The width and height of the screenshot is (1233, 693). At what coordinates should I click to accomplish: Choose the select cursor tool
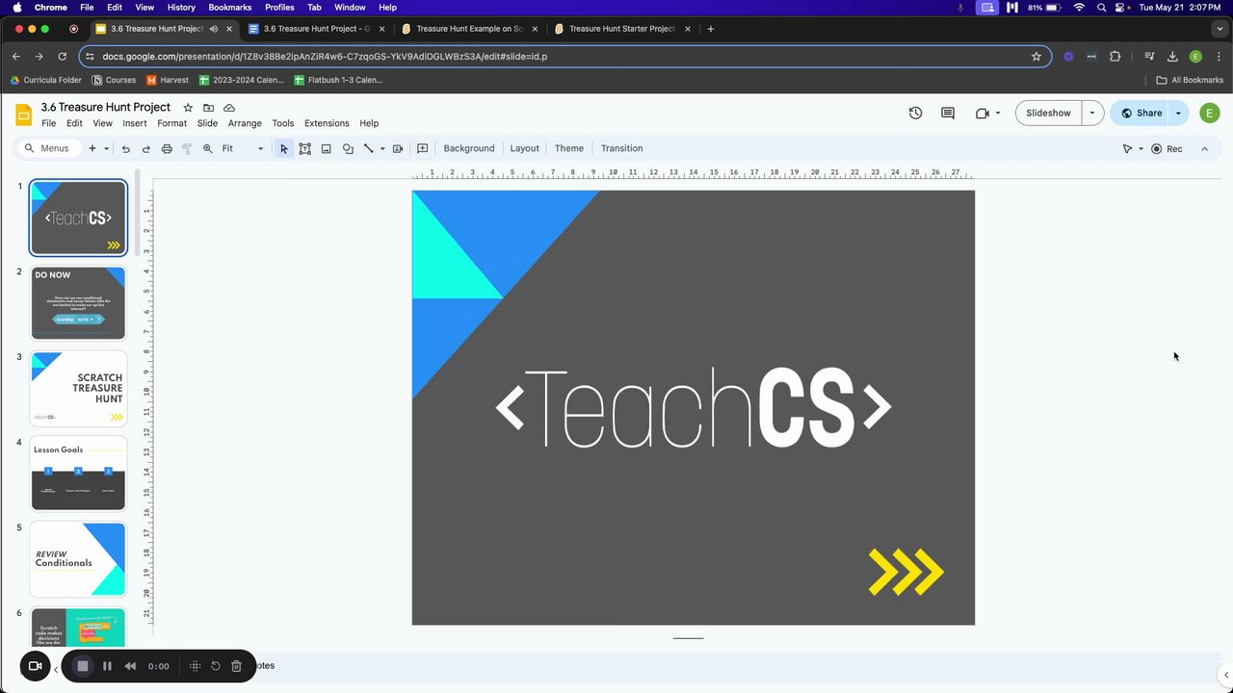pos(283,148)
